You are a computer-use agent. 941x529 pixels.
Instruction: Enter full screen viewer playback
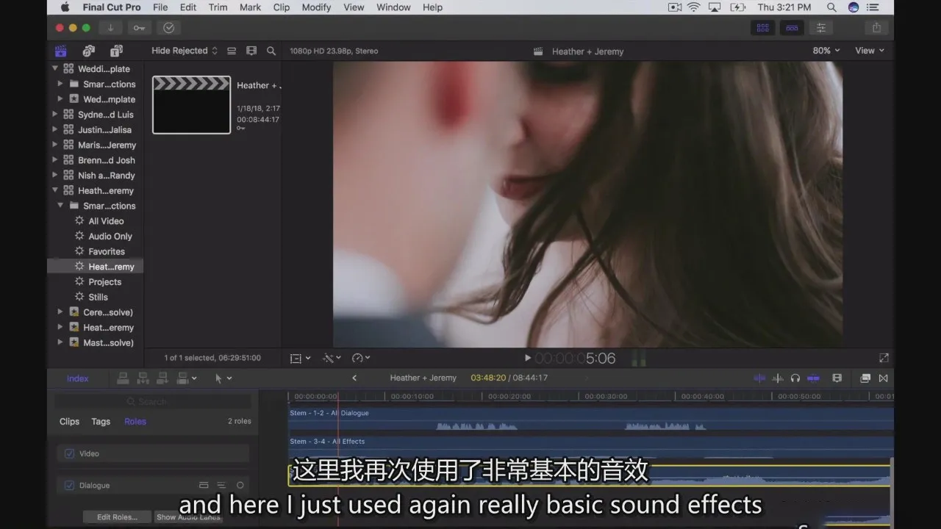tap(884, 358)
